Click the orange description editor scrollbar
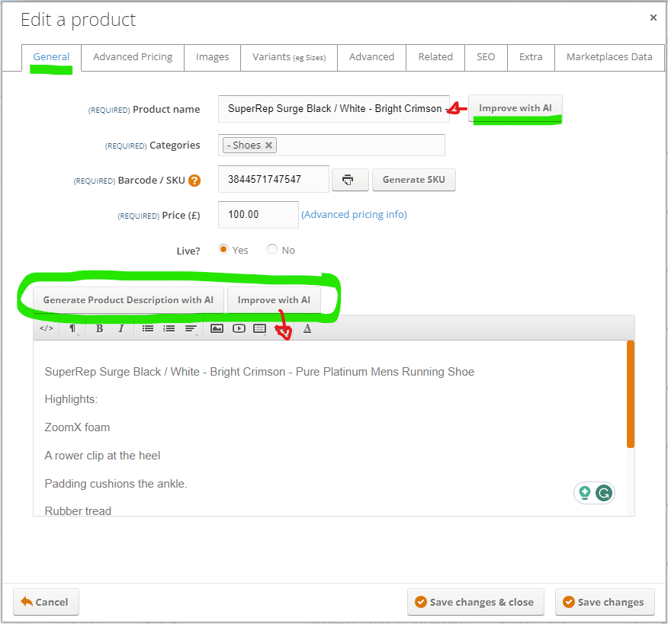Screen dimensions: 668x624 [631, 394]
